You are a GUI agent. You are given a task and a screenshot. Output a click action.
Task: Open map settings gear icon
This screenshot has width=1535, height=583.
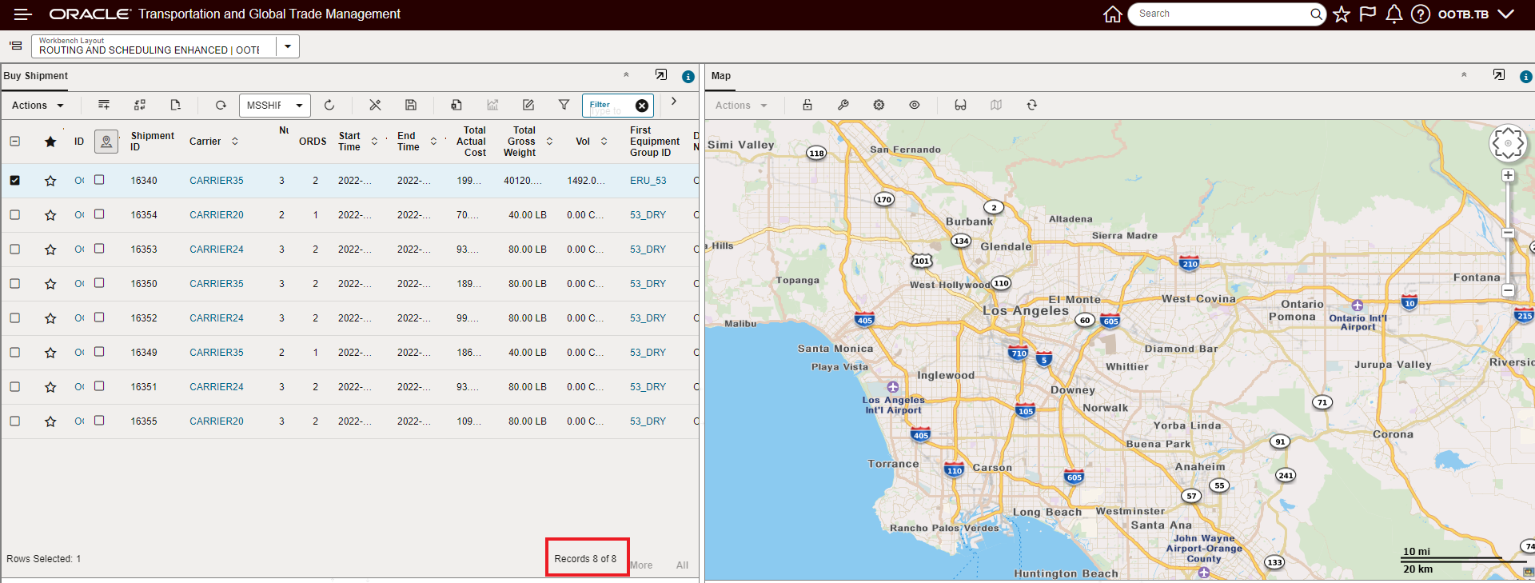click(879, 105)
